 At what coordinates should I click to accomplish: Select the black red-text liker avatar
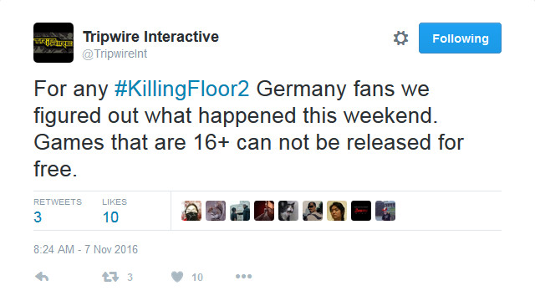pos(361,211)
